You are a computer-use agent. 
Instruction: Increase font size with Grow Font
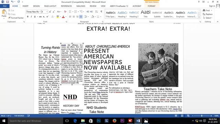tap(50, 12)
